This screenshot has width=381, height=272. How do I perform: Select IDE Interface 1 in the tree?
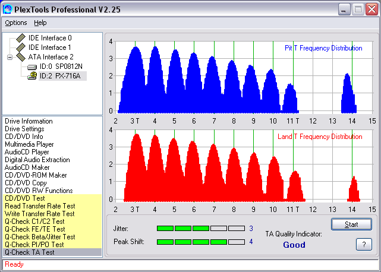coord(50,48)
